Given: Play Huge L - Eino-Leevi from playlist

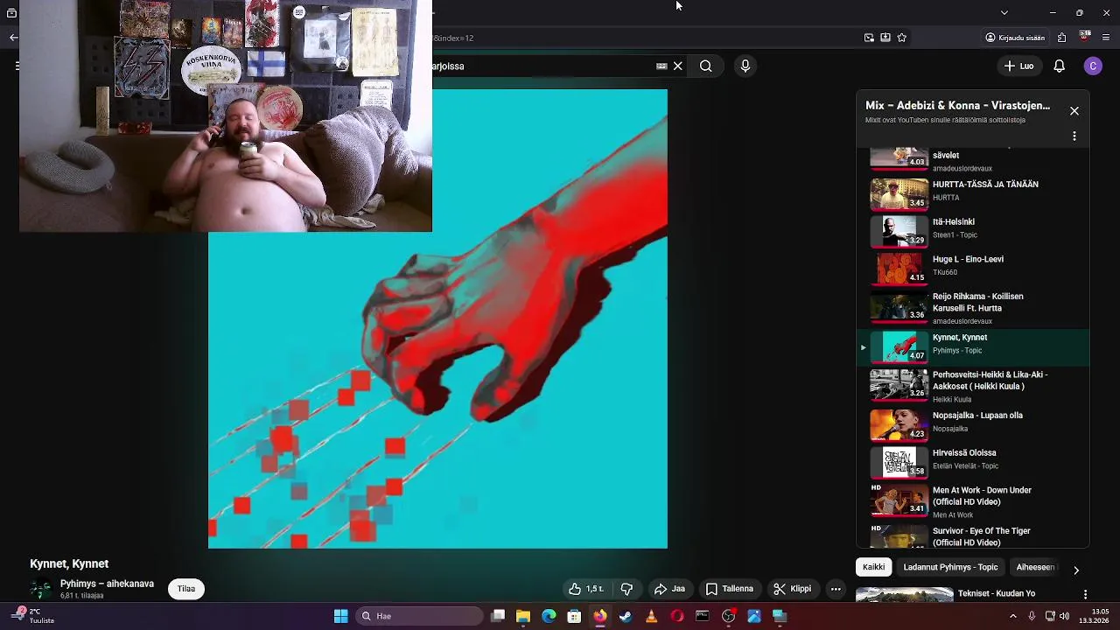Looking at the screenshot, I should pos(973,269).
